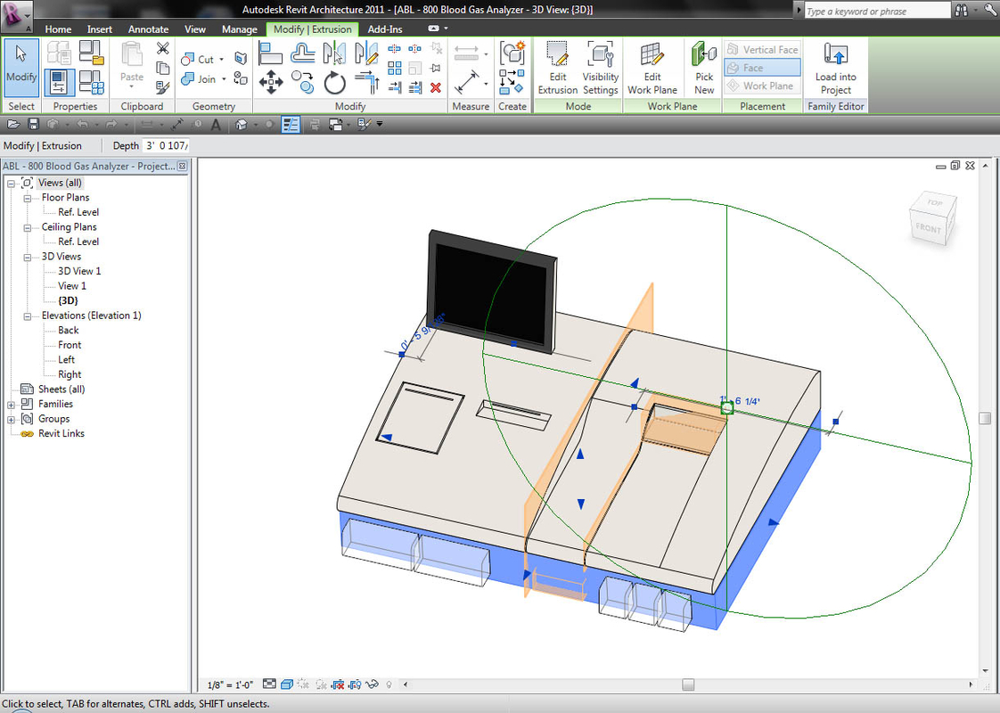Viewport: 1000px width, 713px height.
Task: Switch to the Annotate ribbon tab
Action: pyautogui.click(x=148, y=29)
